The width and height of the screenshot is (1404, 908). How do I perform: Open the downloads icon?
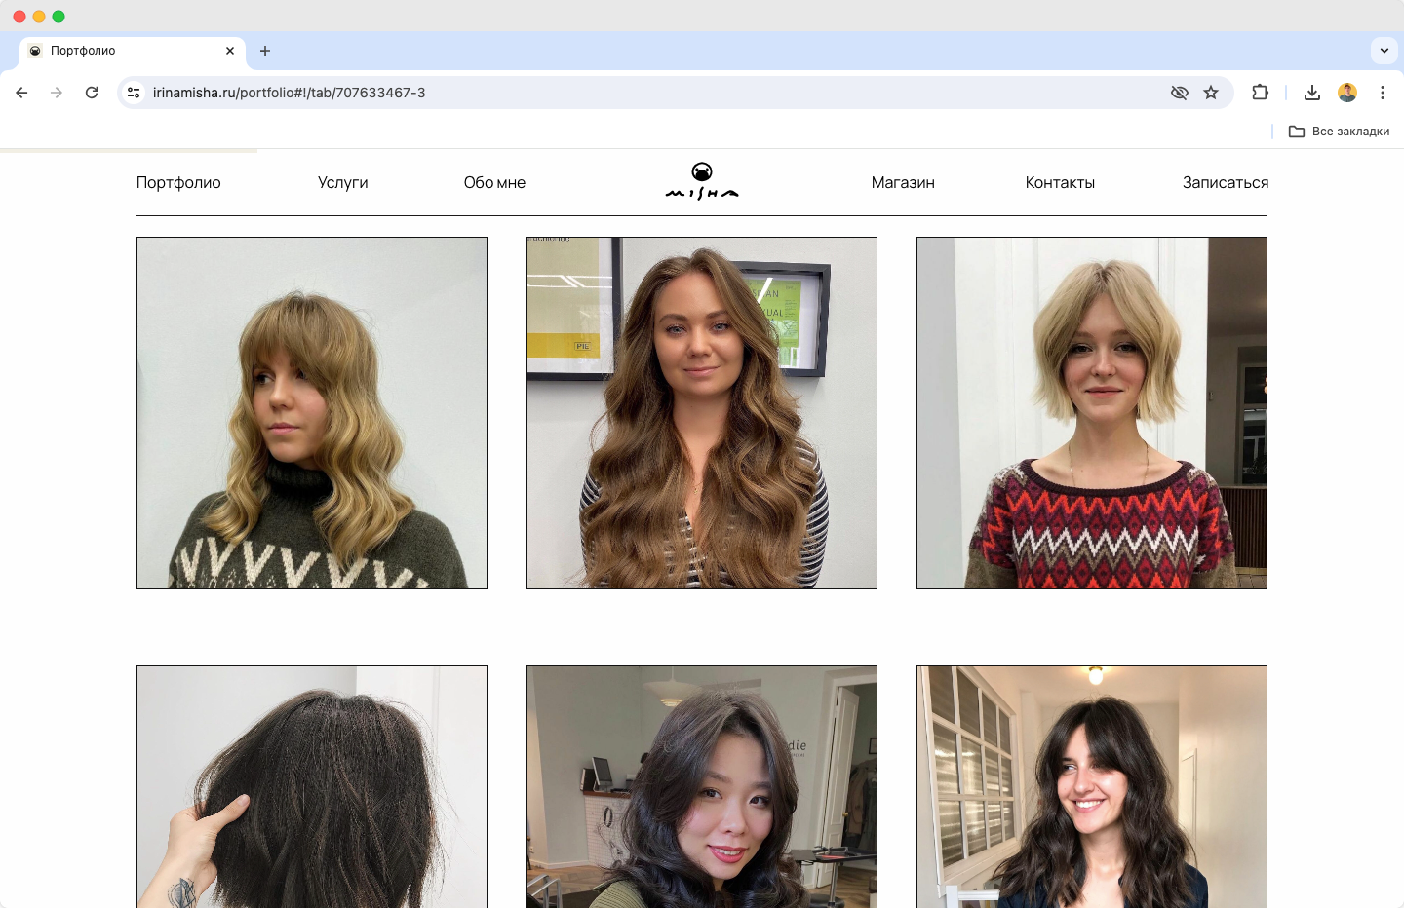tap(1312, 93)
